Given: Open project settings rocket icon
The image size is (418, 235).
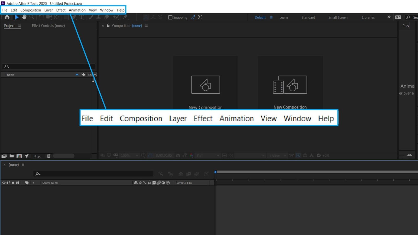Looking at the screenshot, I should [x=27, y=156].
